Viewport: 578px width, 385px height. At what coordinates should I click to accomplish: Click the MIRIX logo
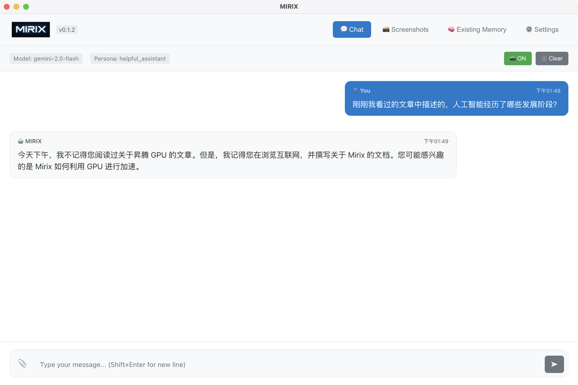[x=31, y=29]
